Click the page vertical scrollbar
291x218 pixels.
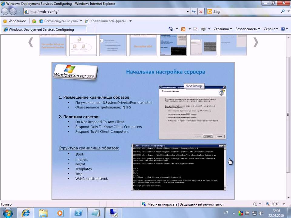[288, 115]
